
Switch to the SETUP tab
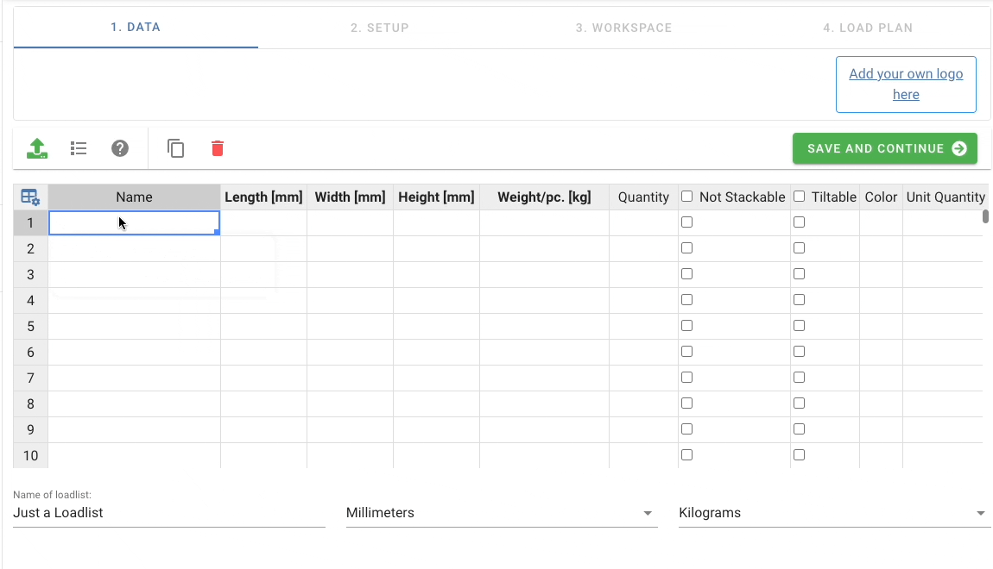380,27
